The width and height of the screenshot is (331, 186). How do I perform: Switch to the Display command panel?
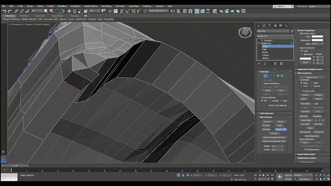tap(280, 26)
